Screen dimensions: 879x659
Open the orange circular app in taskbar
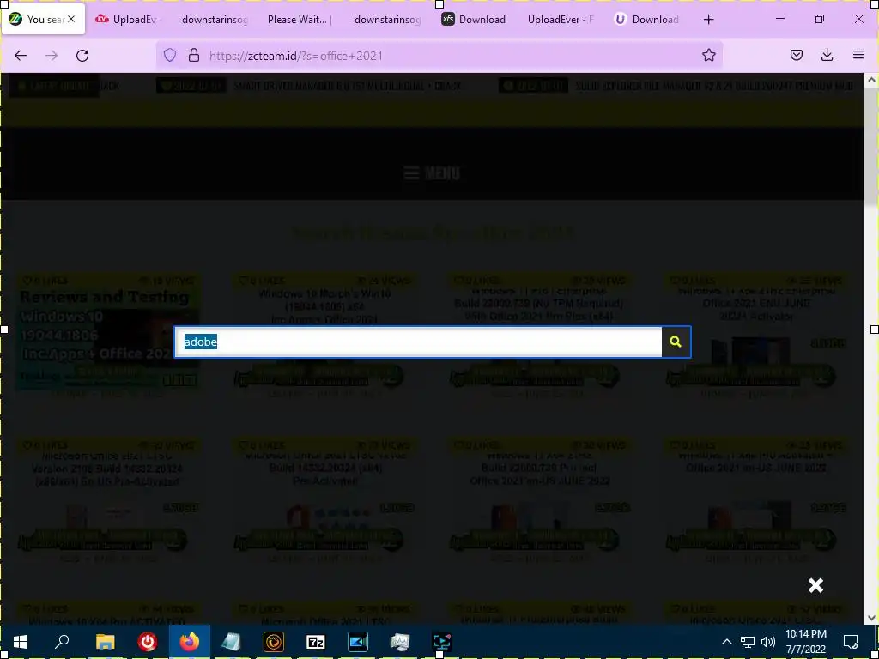[x=274, y=642]
